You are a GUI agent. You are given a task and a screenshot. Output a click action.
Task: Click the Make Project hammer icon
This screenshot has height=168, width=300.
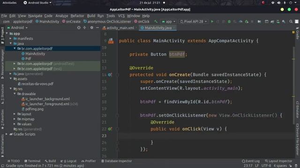pos(156,21)
